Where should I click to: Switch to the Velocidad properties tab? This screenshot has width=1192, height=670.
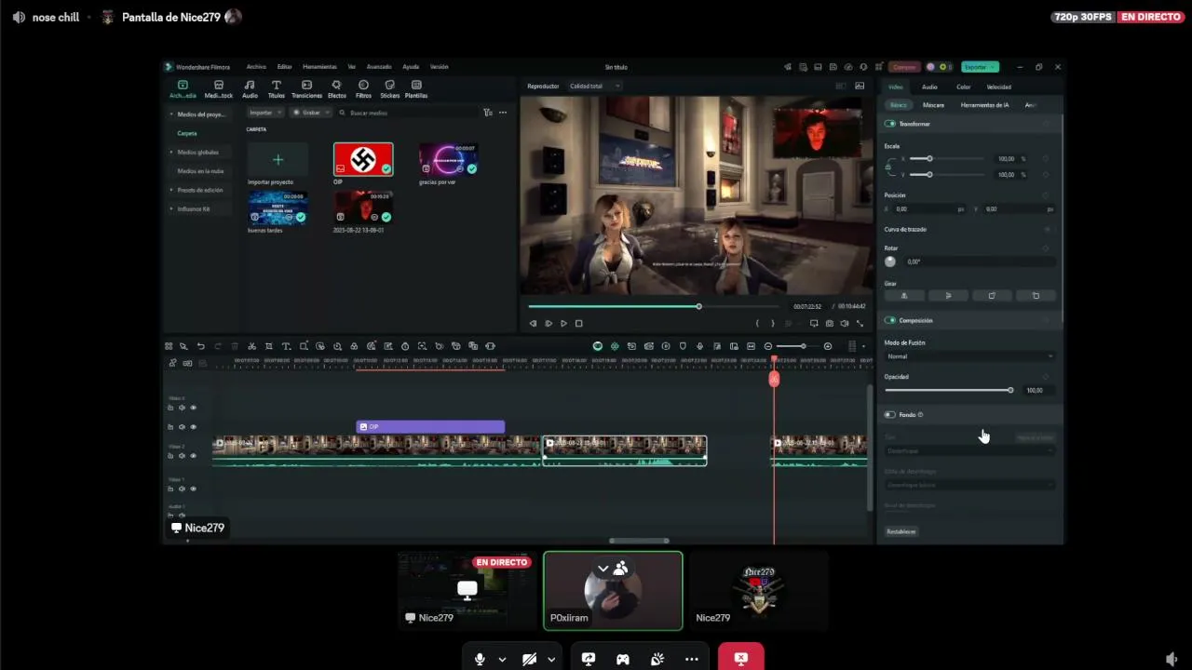coord(999,87)
